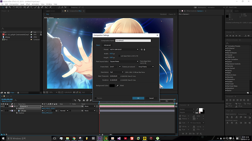Open Pixel Aspect Ratio Square Pixels dropdown

pyautogui.click(x=124, y=61)
